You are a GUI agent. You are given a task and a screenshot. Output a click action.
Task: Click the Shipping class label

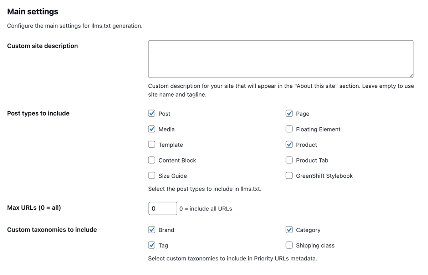(315, 245)
